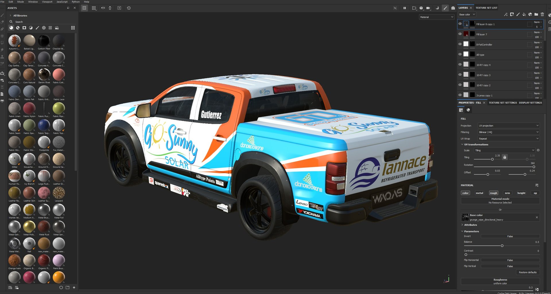Viewport: 551px width, 294px height.
Task: Open the Mode menu
Action: (x=21, y=2)
